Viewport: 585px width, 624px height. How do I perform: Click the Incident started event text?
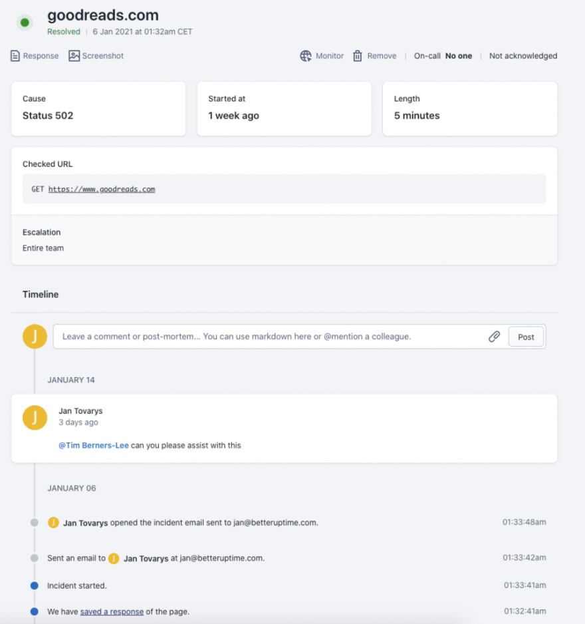[76, 586]
